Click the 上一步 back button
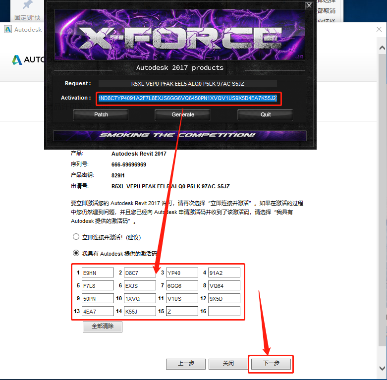This screenshot has width=387, height=380. click(x=186, y=364)
